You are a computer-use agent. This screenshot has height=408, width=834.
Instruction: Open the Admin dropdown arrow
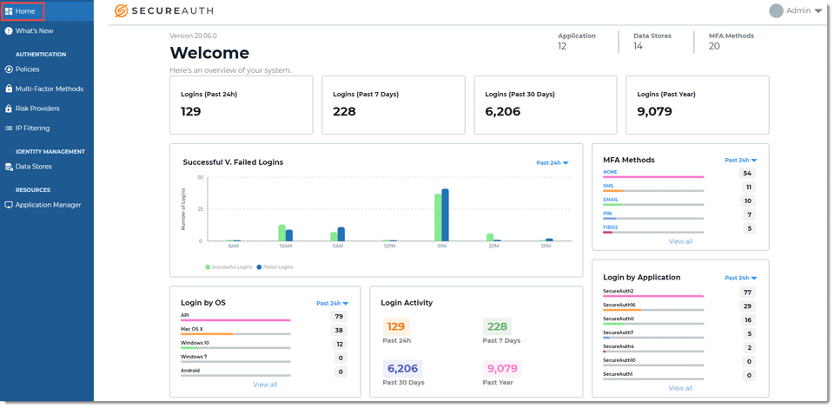pyautogui.click(x=817, y=11)
